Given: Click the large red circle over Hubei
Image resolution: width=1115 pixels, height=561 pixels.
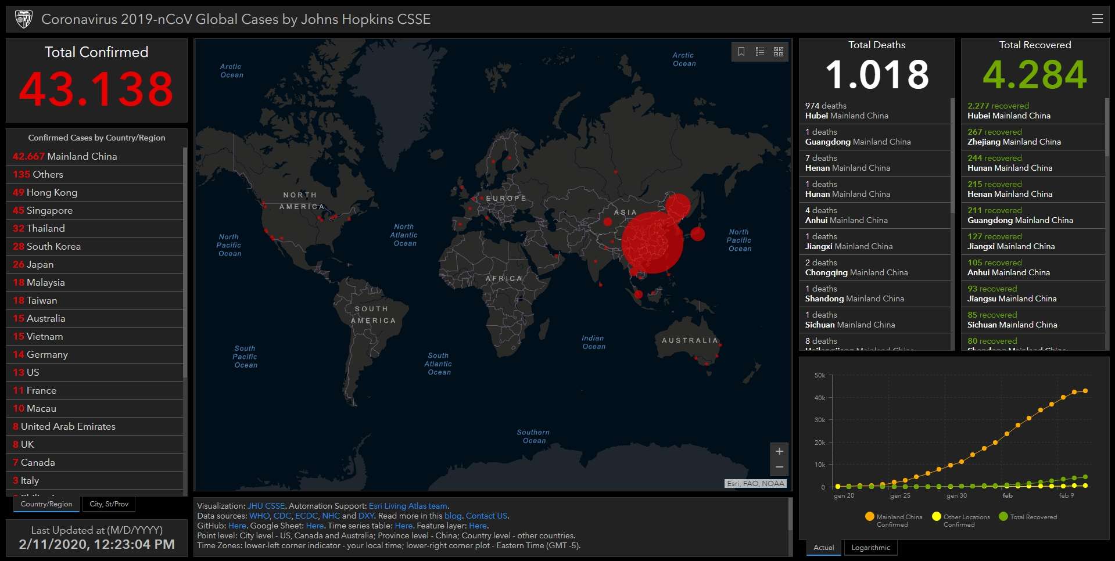Looking at the screenshot, I should pos(652,242).
